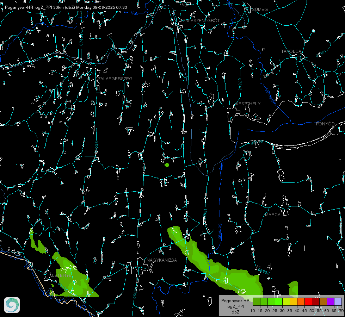345x317 pixels.
Task: Click the small isolated green radar echo dot
Action: 167,165
